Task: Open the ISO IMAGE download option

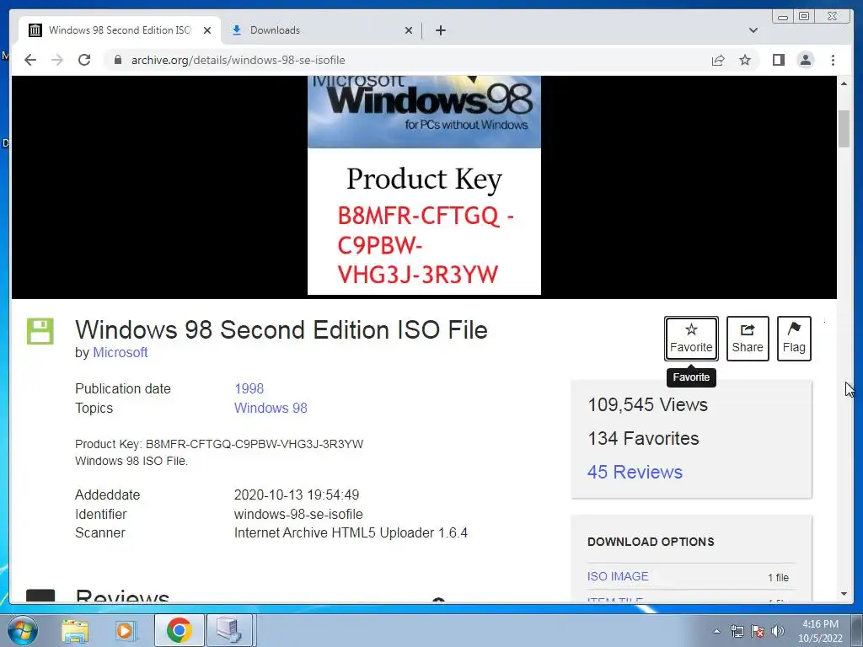Action: tap(618, 576)
